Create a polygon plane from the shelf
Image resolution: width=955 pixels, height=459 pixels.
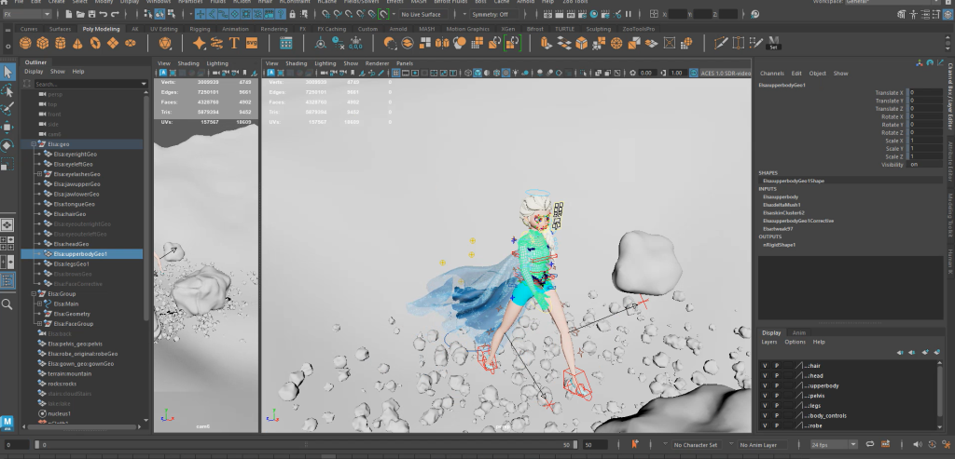[x=113, y=43]
